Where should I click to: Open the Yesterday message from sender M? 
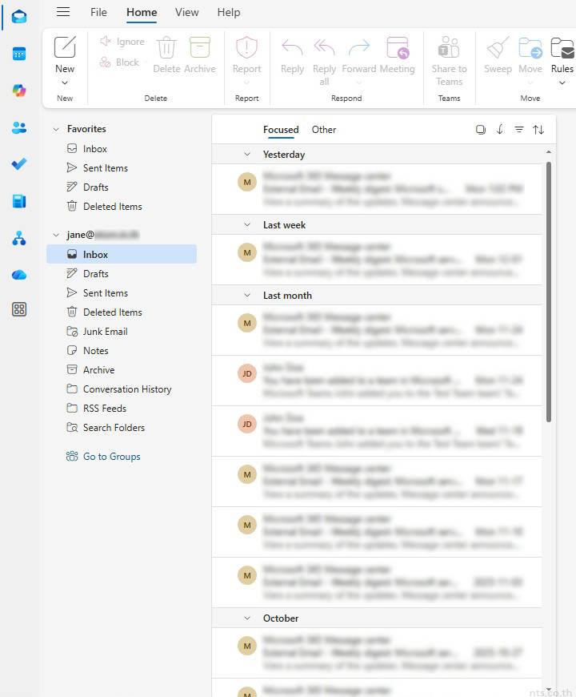coord(377,189)
